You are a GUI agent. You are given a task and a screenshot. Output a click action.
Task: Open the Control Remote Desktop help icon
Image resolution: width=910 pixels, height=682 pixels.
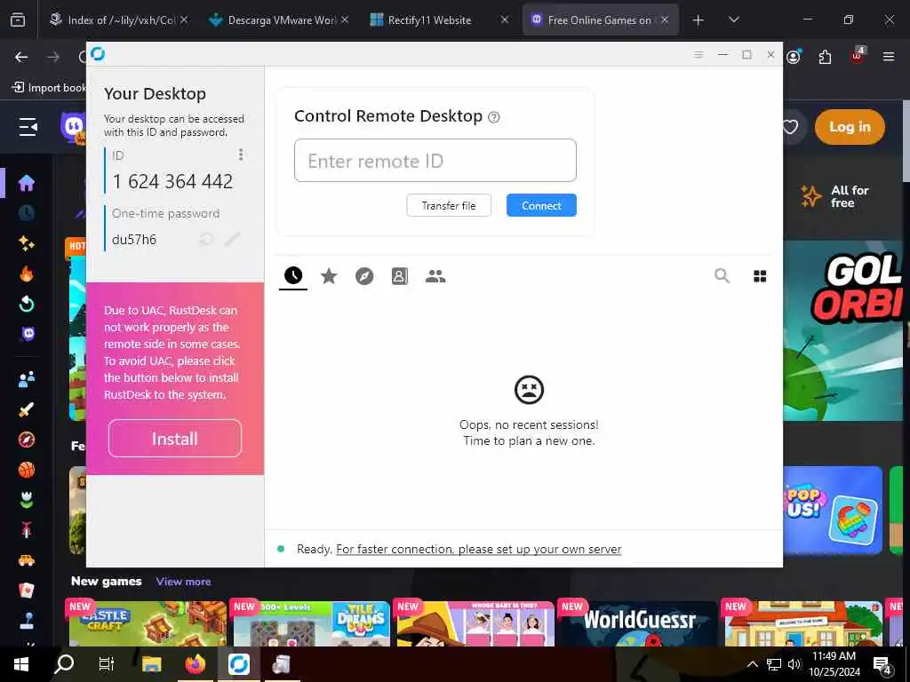click(x=494, y=117)
